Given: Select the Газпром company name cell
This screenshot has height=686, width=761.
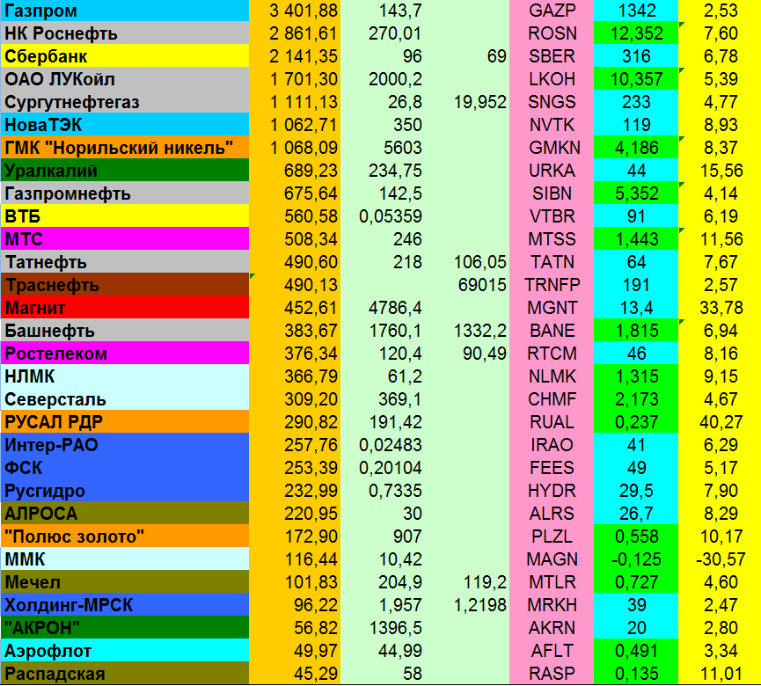Looking at the screenshot, I should click(125, 11).
